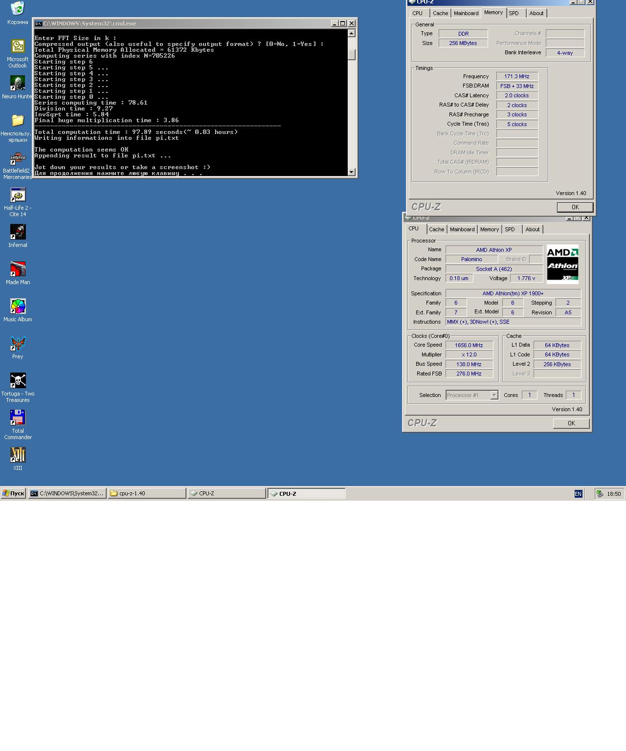Click the Level 2 256 KBytes field
This screenshot has height=751, width=626.
(557, 364)
